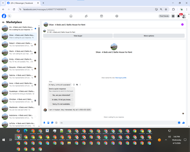Screen dimensions: 190x152
Task: Click the View buyer profile link
Action: 121,78
